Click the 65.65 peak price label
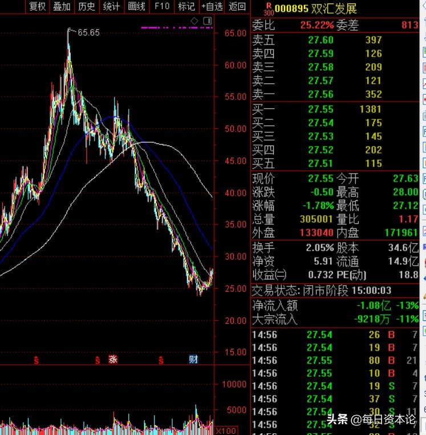Screen dimensions: 426x435 click(88, 33)
